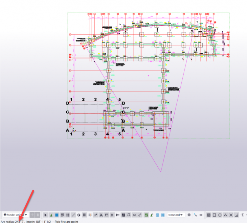Click the select distances icon
This screenshot has width=247, height=223.
pos(140,215)
